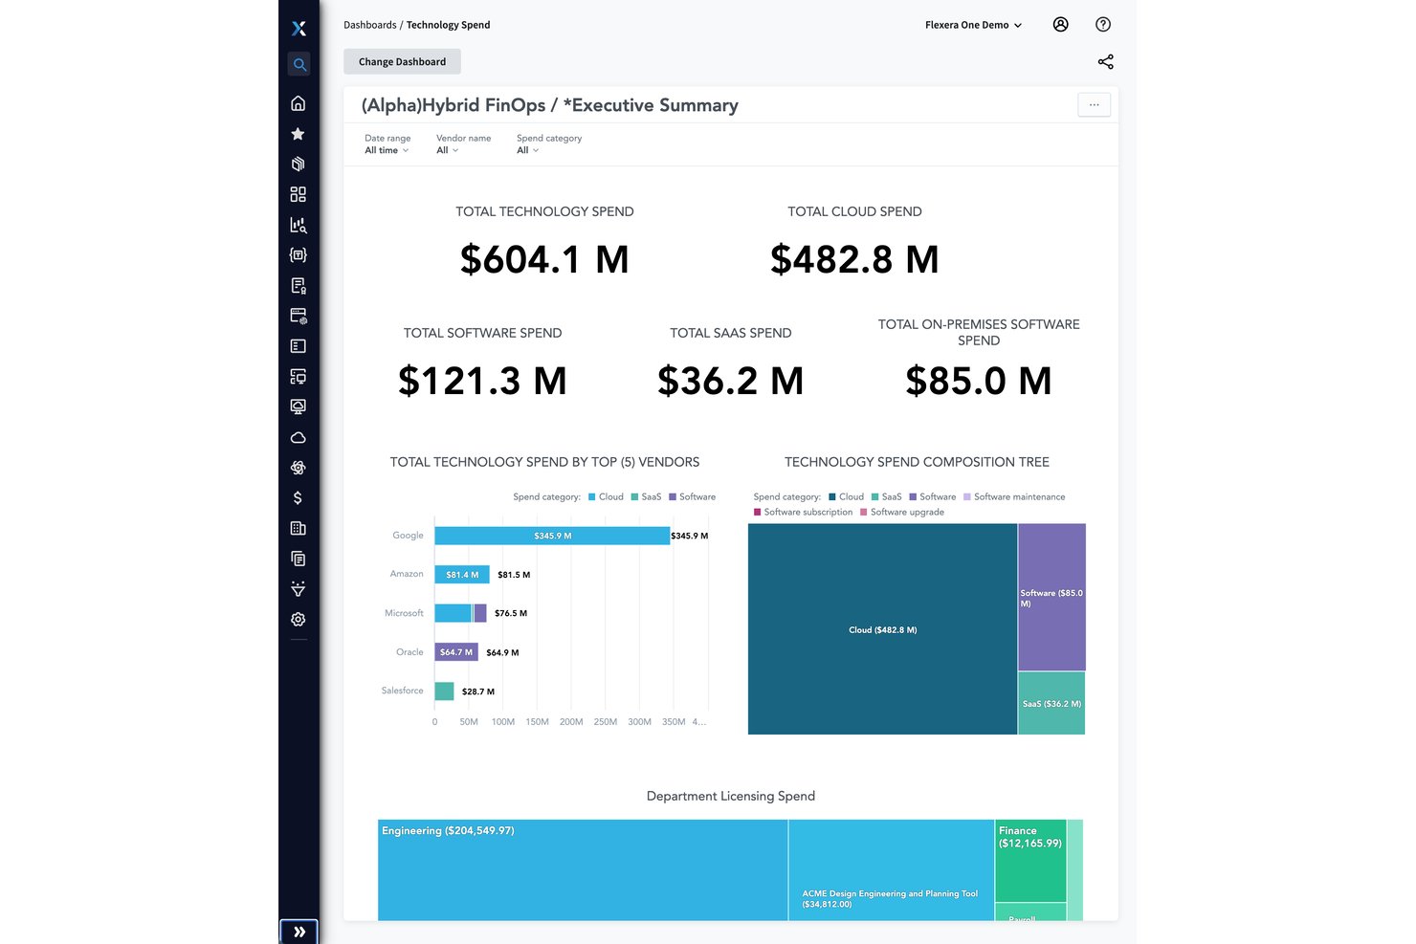Open the Cloud sidebar icon
Viewport: 1416px width, 944px height.
[x=299, y=437]
